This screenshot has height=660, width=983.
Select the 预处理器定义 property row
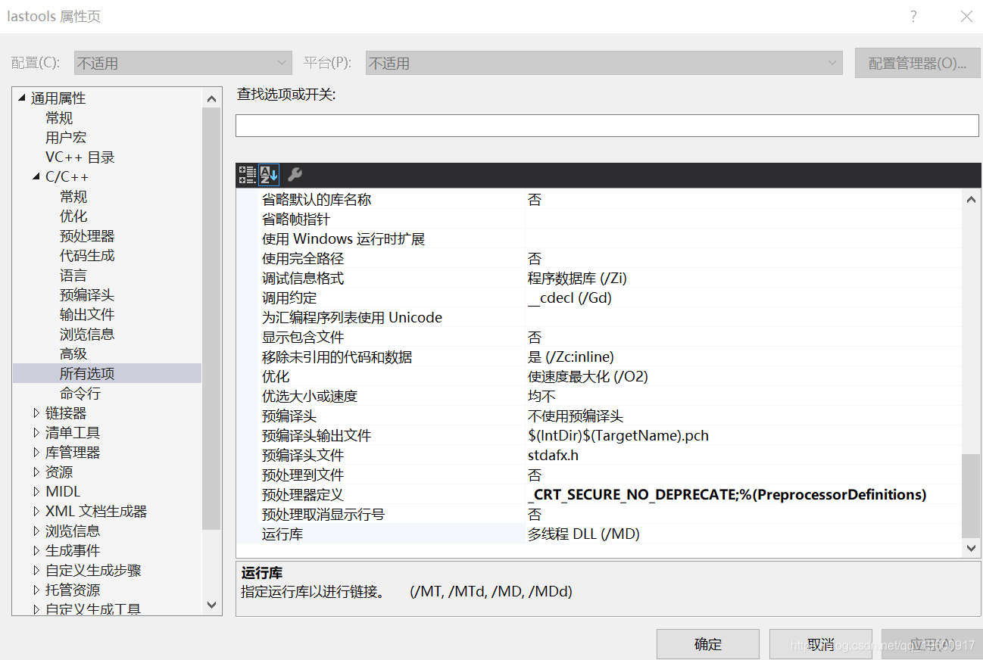tap(609, 494)
